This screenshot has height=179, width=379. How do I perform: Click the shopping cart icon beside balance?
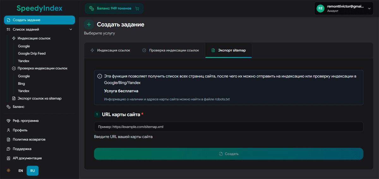[x=137, y=9]
